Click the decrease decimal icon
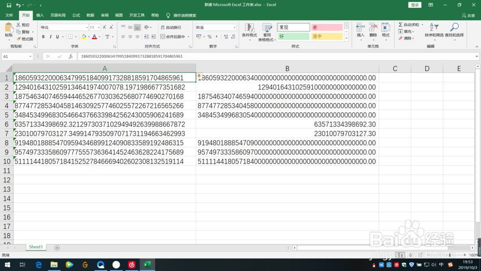Image resolution: width=481 pixels, height=271 pixels. [233, 37]
